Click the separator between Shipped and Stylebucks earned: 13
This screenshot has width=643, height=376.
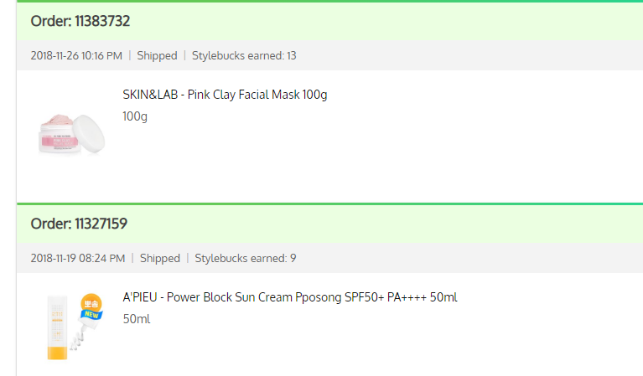tap(184, 55)
